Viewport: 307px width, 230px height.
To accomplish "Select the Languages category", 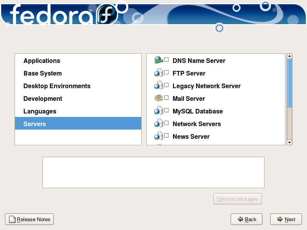I will 78,111.
